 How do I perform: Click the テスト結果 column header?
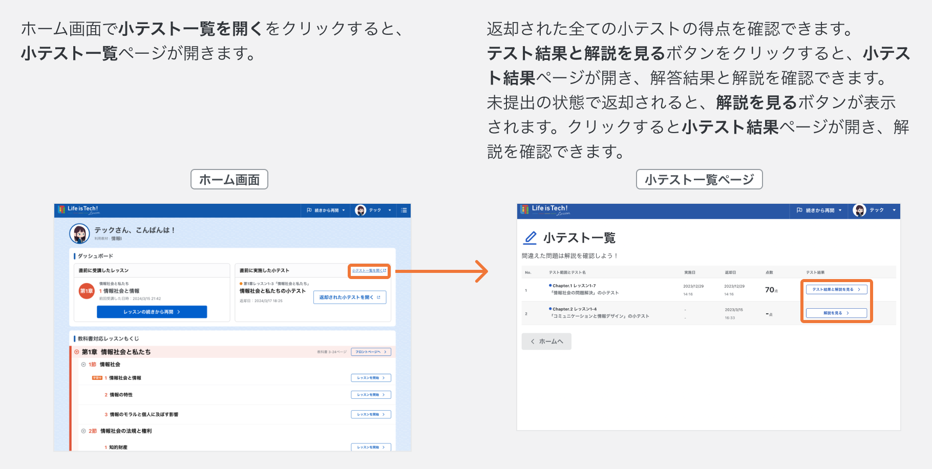[815, 272]
